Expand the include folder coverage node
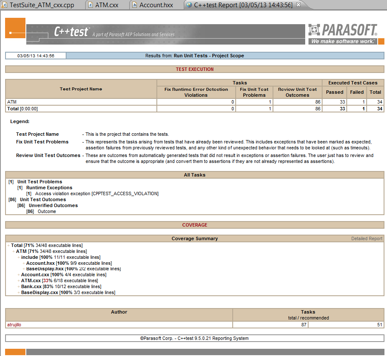Image resolution: width=387 pixels, height=356 pixels. [19, 257]
